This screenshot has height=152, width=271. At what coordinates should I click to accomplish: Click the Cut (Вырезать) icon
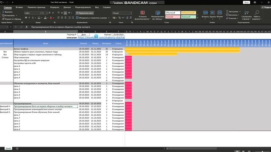(x=3, y=12)
